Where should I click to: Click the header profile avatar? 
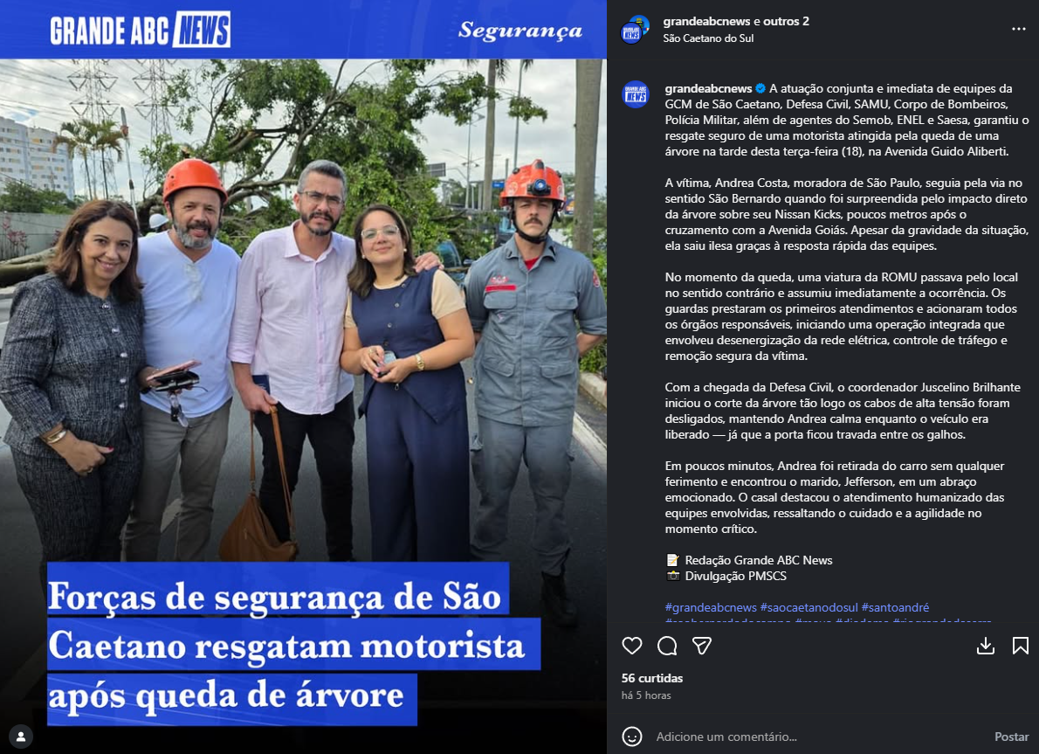point(635,29)
